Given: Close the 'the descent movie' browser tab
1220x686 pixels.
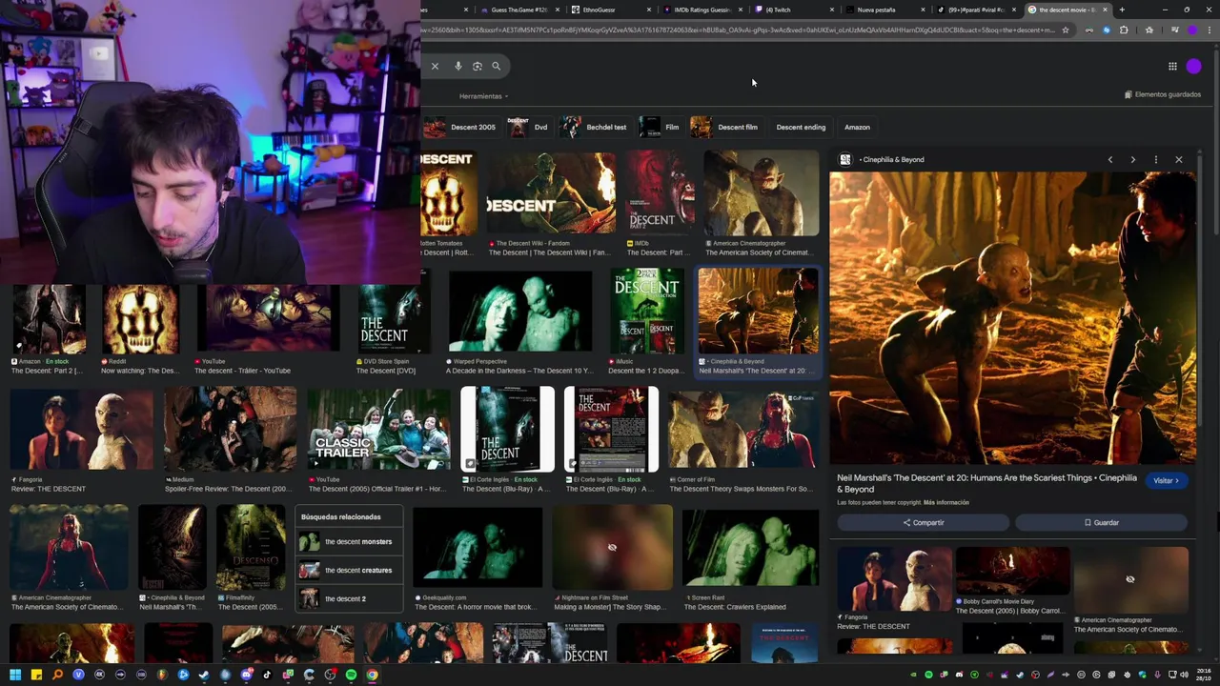Looking at the screenshot, I should click(1105, 10).
